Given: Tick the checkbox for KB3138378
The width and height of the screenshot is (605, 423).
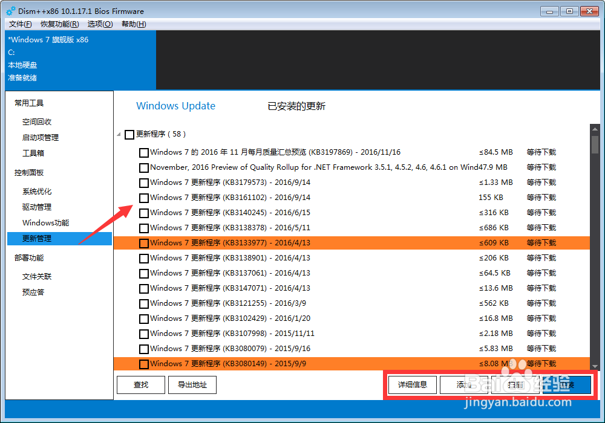Looking at the screenshot, I should coord(144,228).
